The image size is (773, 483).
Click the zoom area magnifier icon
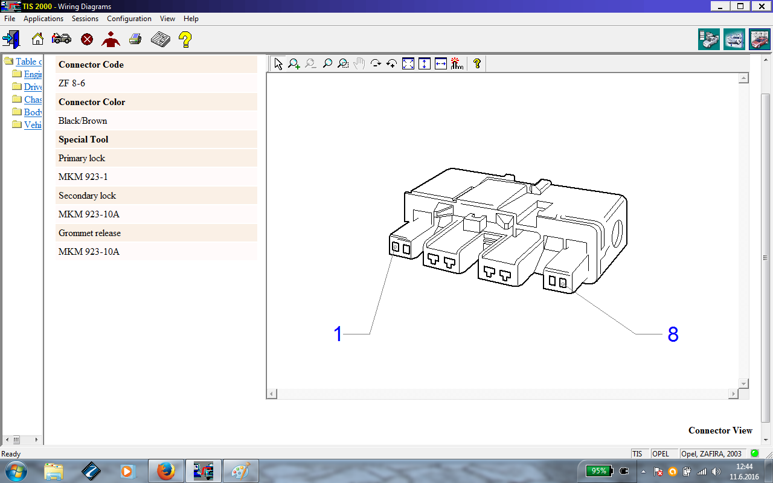[x=343, y=63]
